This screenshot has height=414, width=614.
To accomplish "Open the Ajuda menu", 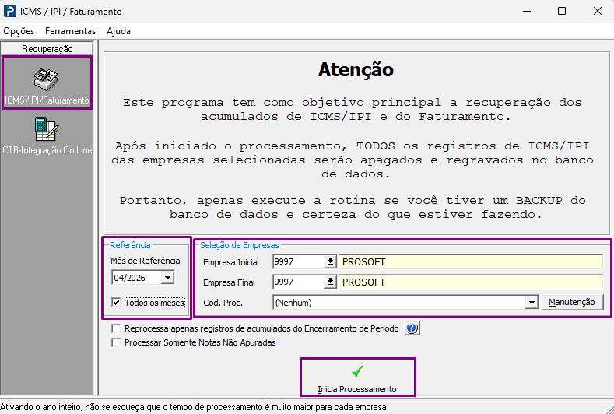I will click(x=118, y=31).
